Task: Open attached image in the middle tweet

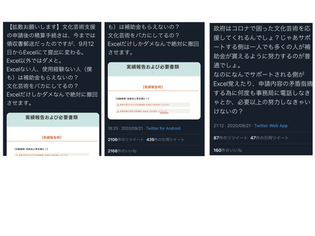Action: point(154,90)
